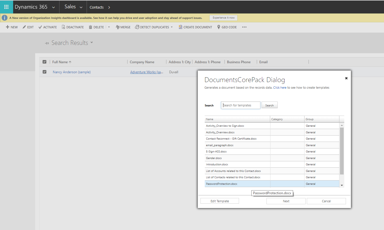Select List of Contacts related template
The image size is (384, 230).
coord(272,177)
